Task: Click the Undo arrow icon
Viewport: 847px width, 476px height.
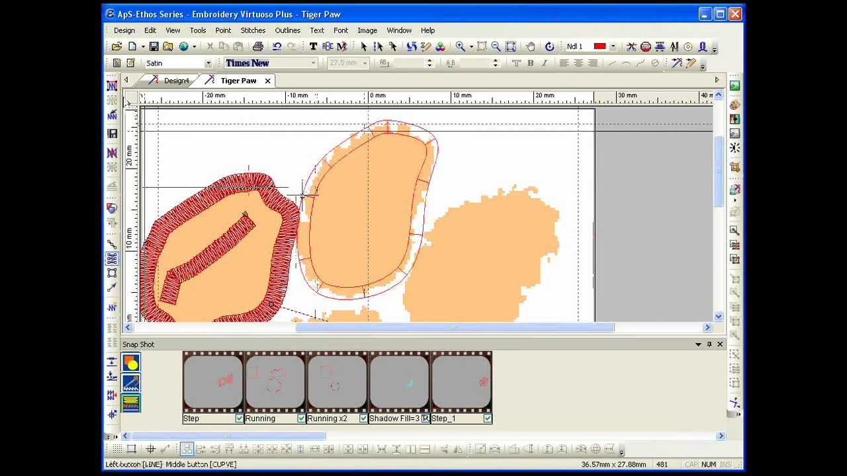Action: [x=277, y=46]
